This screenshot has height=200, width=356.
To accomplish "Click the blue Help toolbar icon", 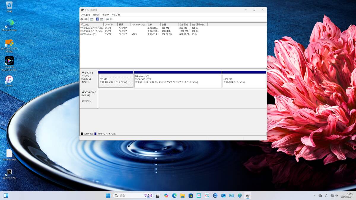I will (x=97, y=19).
